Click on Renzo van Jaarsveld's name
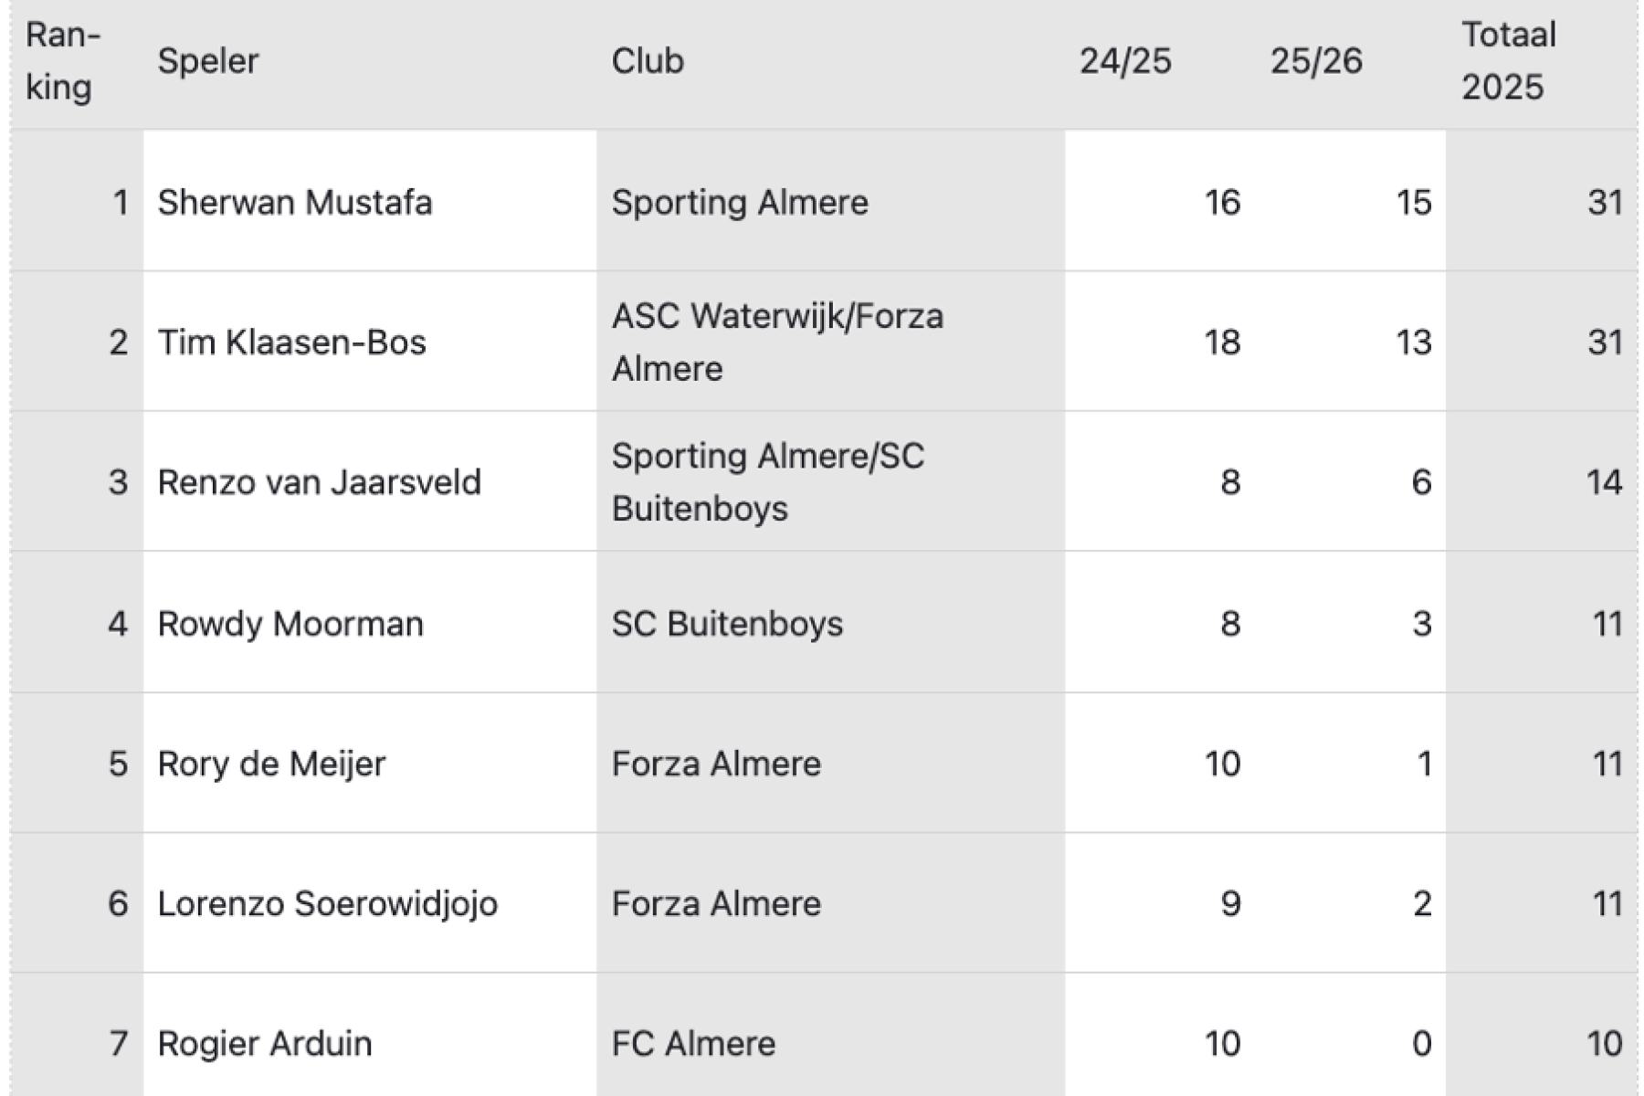The image size is (1644, 1096). pyautogui.click(x=319, y=482)
